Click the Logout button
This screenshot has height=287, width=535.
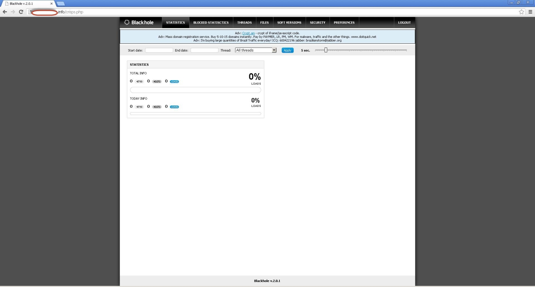[x=405, y=23]
